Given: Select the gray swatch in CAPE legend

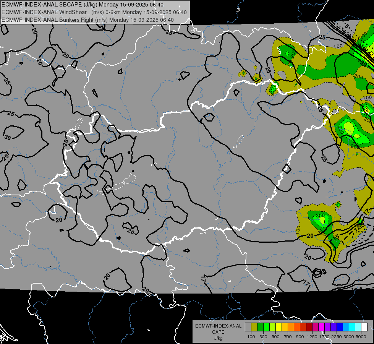Looking at the screenshot, I should click(248, 327).
